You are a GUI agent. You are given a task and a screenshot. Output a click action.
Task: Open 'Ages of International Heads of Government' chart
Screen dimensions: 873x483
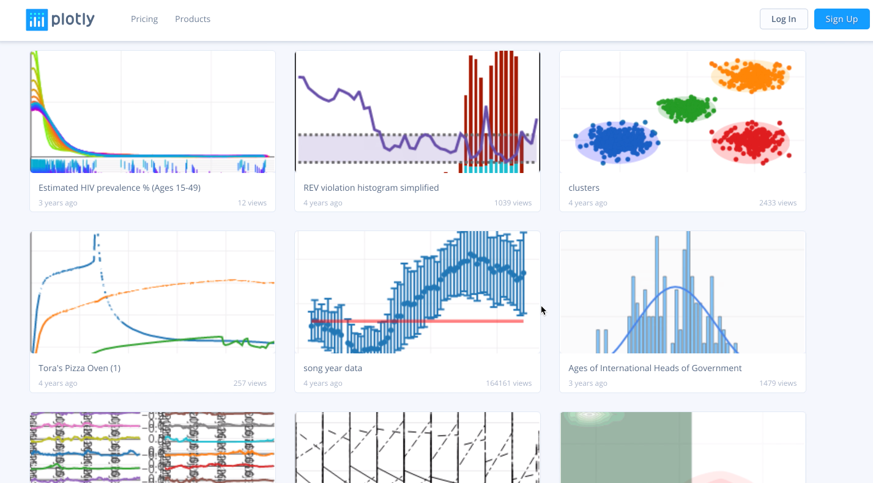tap(655, 368)
